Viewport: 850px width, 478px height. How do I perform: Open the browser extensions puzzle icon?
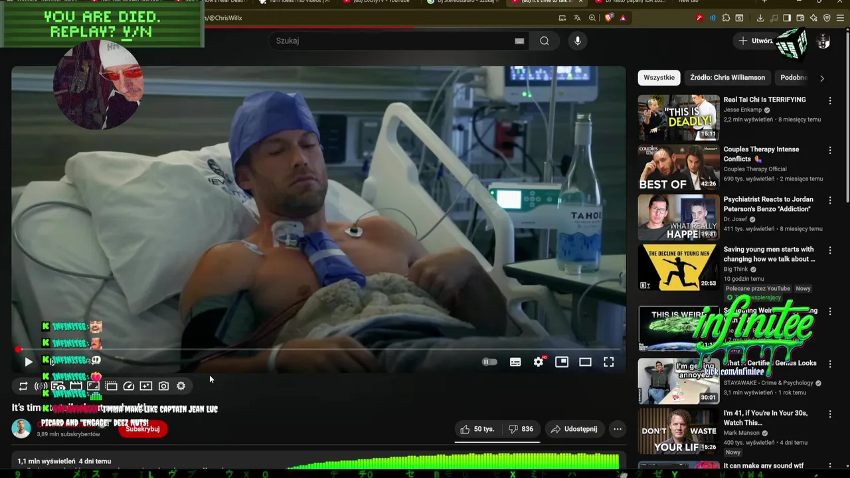coord(726,18)
